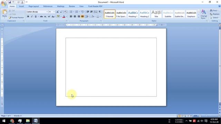The height and width of the screenshot is (124, 221).
Task: Open the Change Case menu
Action: point(53,17)
